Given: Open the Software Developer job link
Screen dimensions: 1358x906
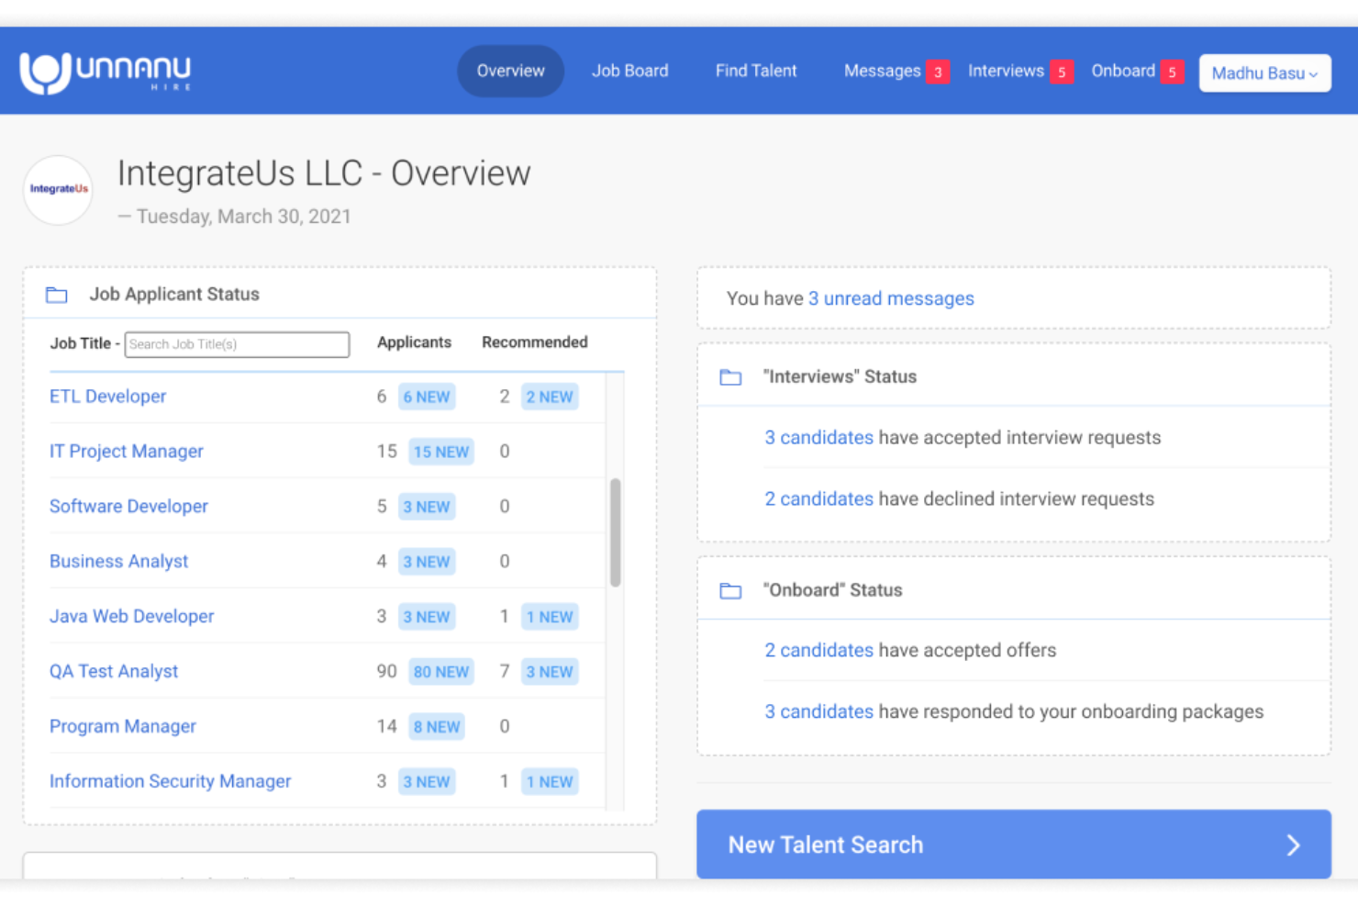Looking at the screenshot, I should click(x=128, y=507).
